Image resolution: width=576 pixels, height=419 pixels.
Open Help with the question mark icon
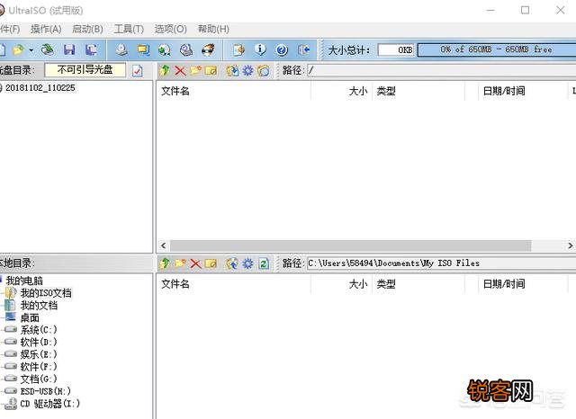coord(282,49)
